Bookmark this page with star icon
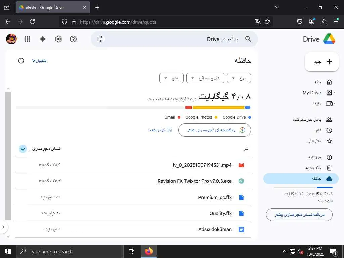This screenshot has height=258, width=344. [267, 21]
